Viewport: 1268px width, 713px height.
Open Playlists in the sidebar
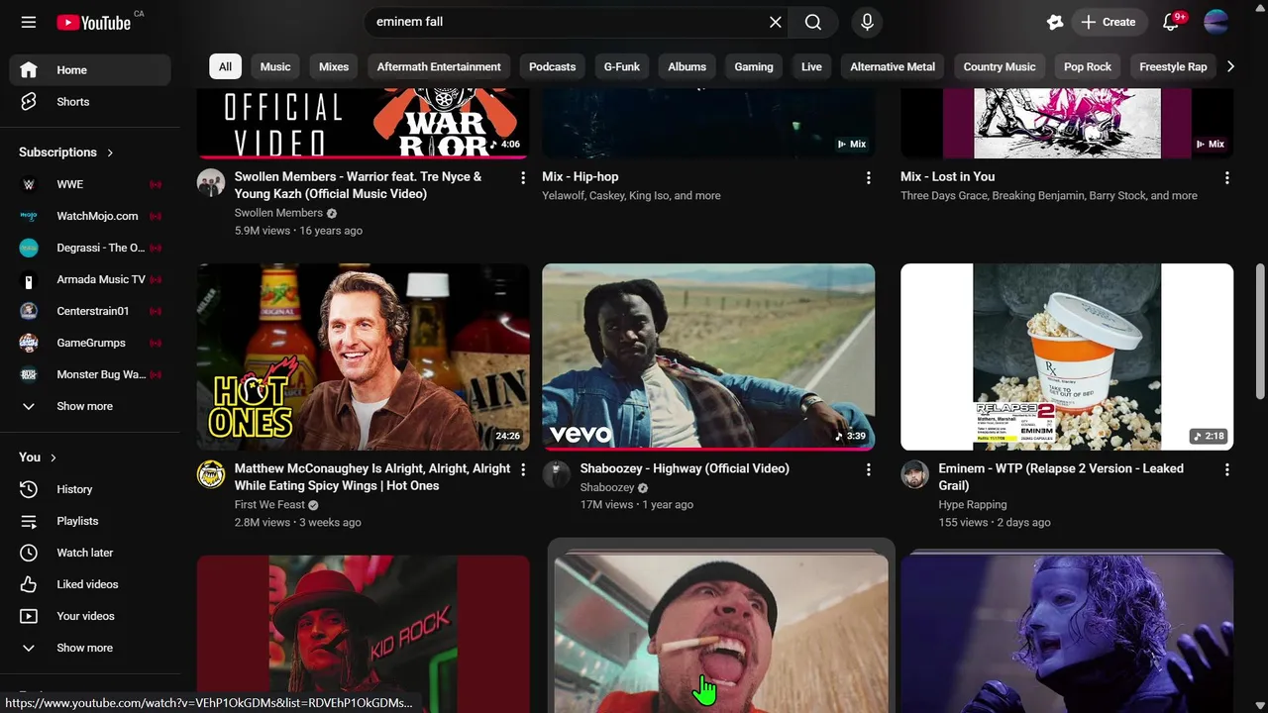pyautogui.click(x=90, y=521)
